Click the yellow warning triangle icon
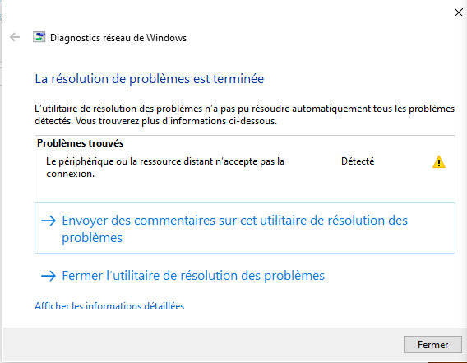The image size is (467, 363). [x=439, y=162]
